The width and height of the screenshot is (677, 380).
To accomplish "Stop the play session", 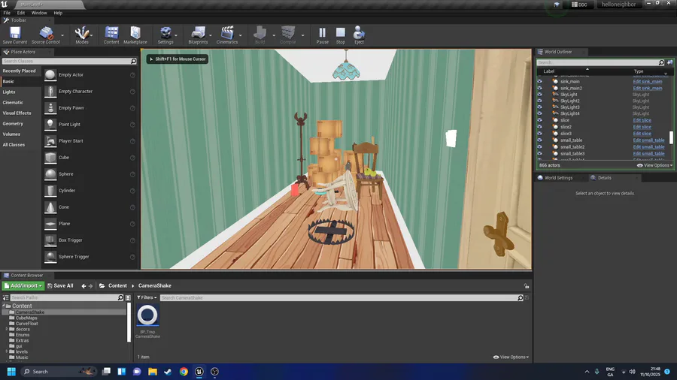I will [x=341, y=35].
